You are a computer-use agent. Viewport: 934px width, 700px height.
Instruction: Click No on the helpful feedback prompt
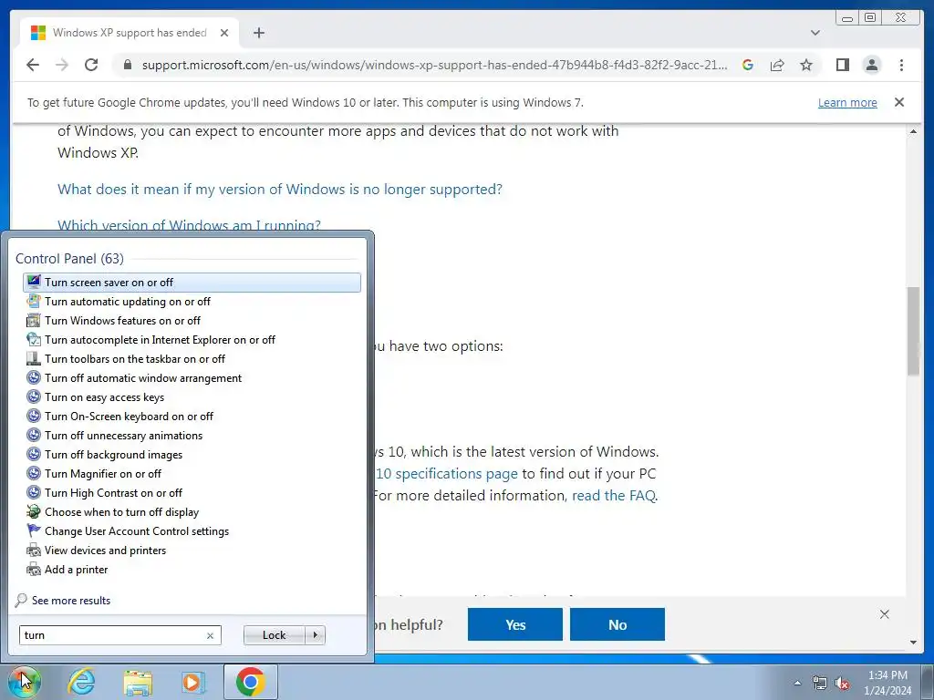(x=617, y=624)
